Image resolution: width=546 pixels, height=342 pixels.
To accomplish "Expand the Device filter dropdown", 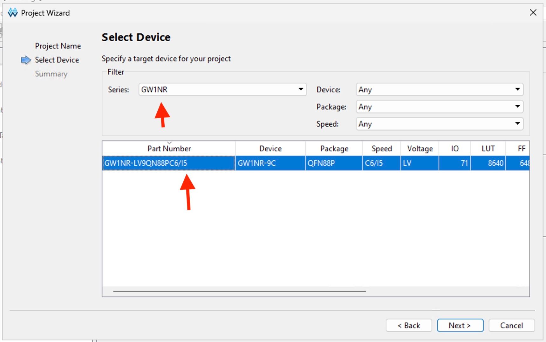I will point(440,89).
